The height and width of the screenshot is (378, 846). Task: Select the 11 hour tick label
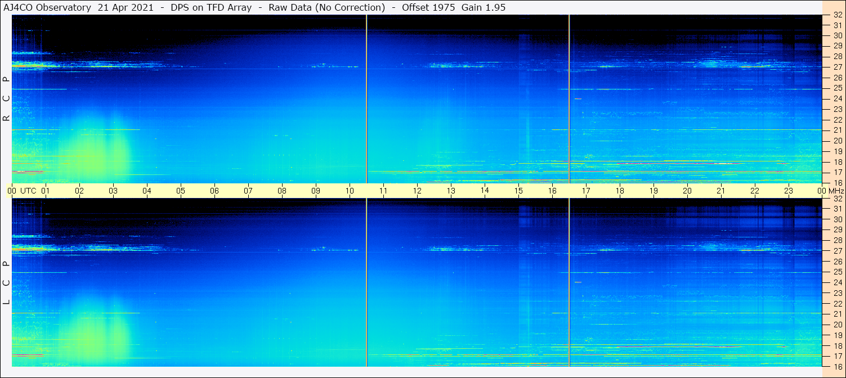[383, 191]
